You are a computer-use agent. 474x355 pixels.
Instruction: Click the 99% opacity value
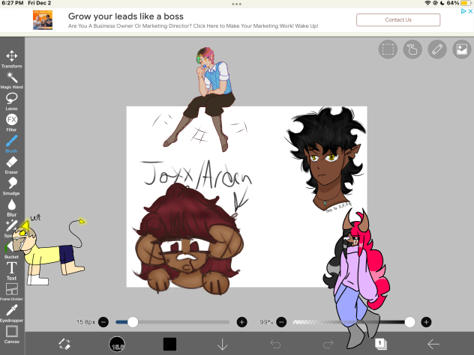click(266, 322)
